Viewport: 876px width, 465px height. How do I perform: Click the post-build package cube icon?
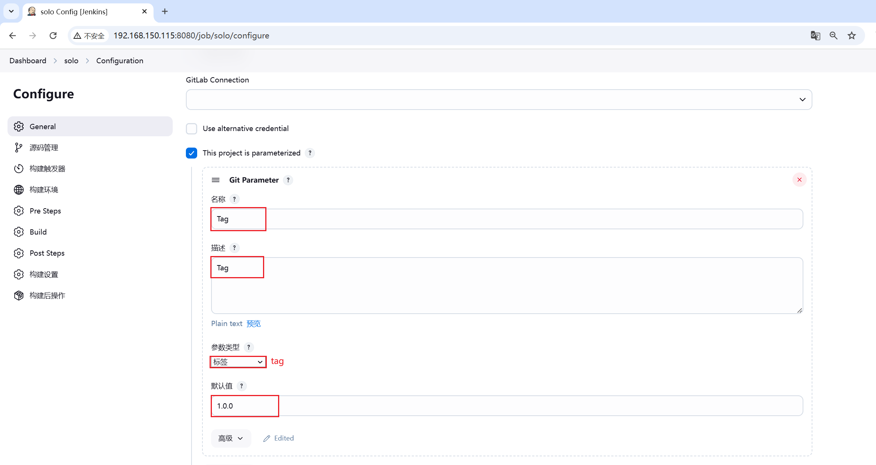pos(19,295)
